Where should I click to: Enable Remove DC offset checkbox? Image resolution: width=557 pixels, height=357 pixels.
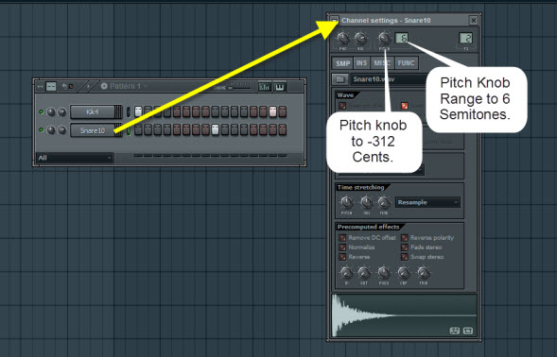[x=342, y=238]
